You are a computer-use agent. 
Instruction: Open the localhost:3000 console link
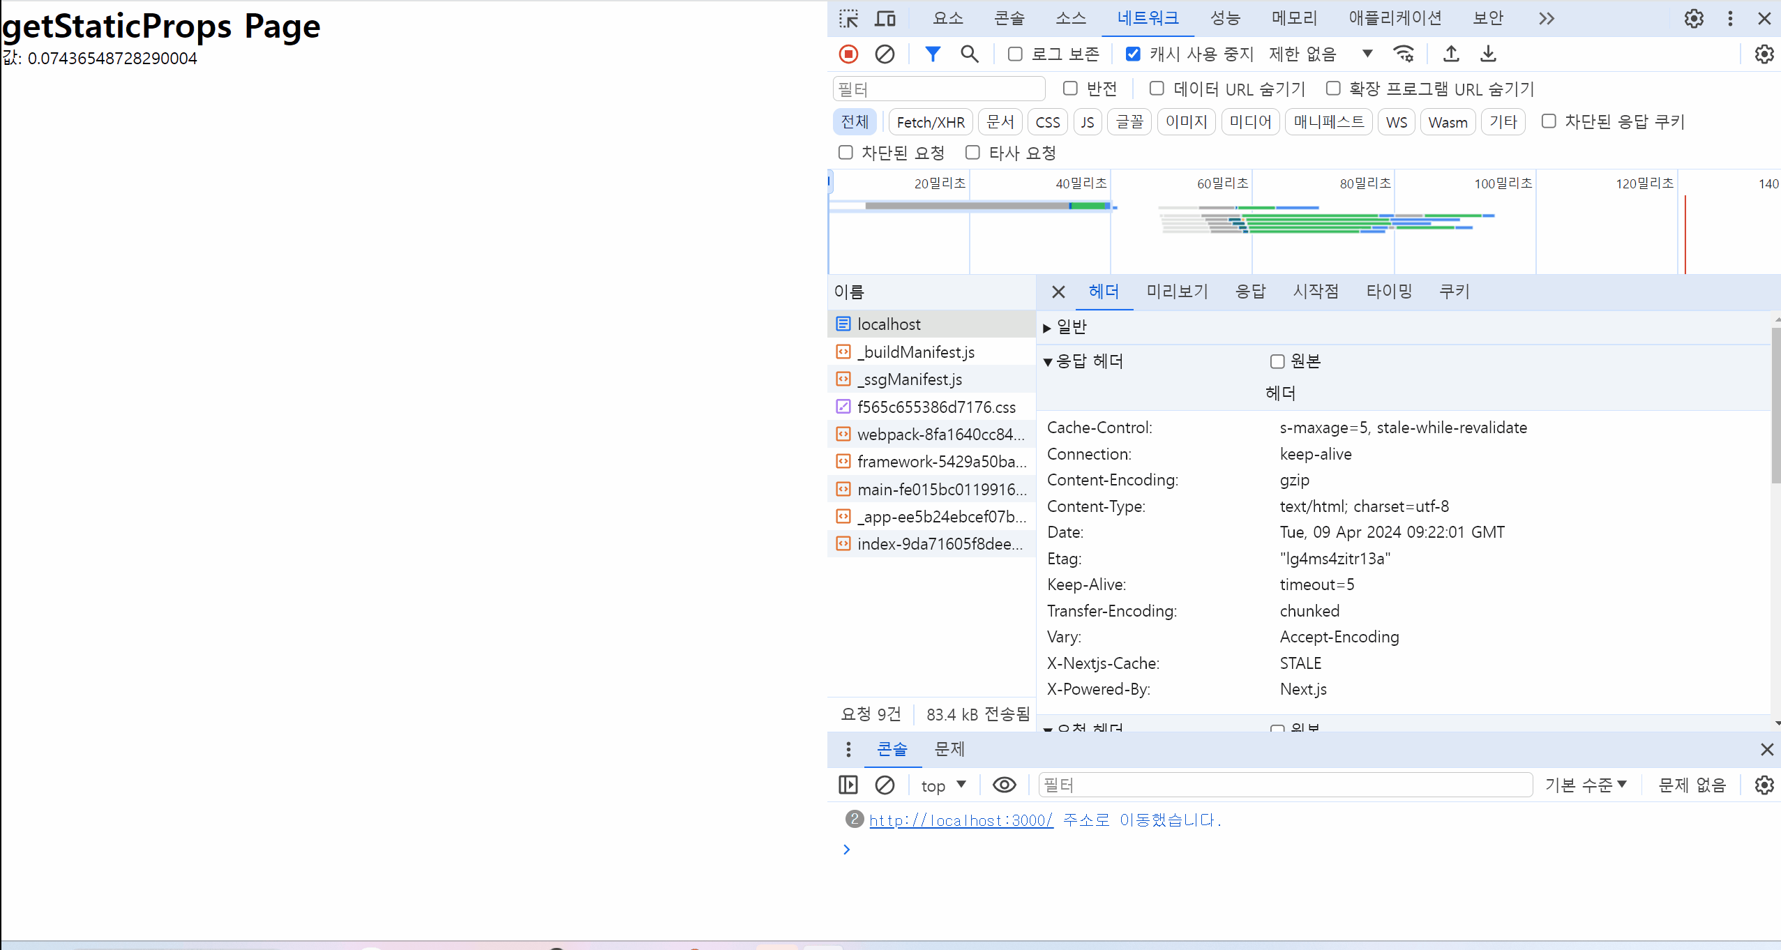961,820
